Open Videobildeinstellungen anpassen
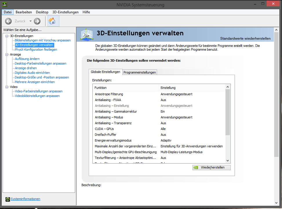Screen dimensions: 282x209 coord(37,96)
